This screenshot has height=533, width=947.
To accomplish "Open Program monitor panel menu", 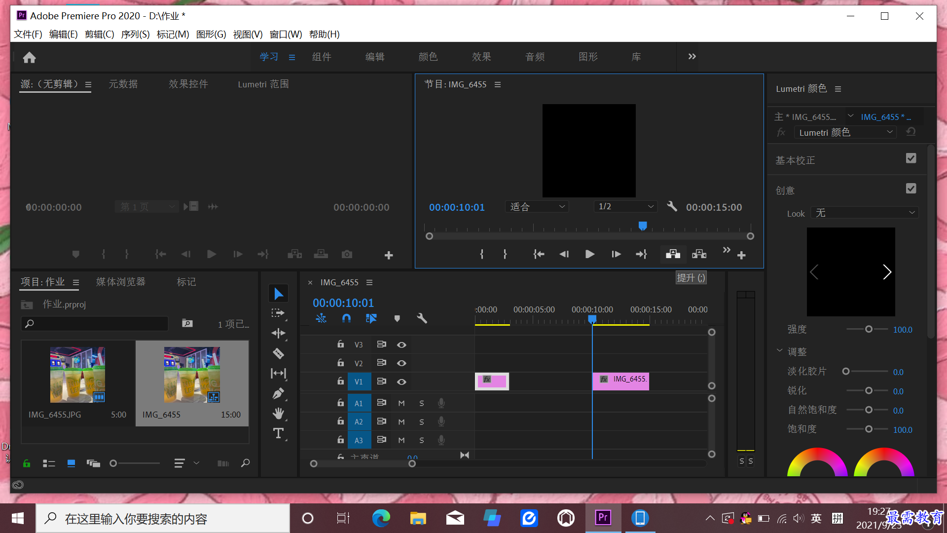I will pyautogui.click(x=498, y=84).
